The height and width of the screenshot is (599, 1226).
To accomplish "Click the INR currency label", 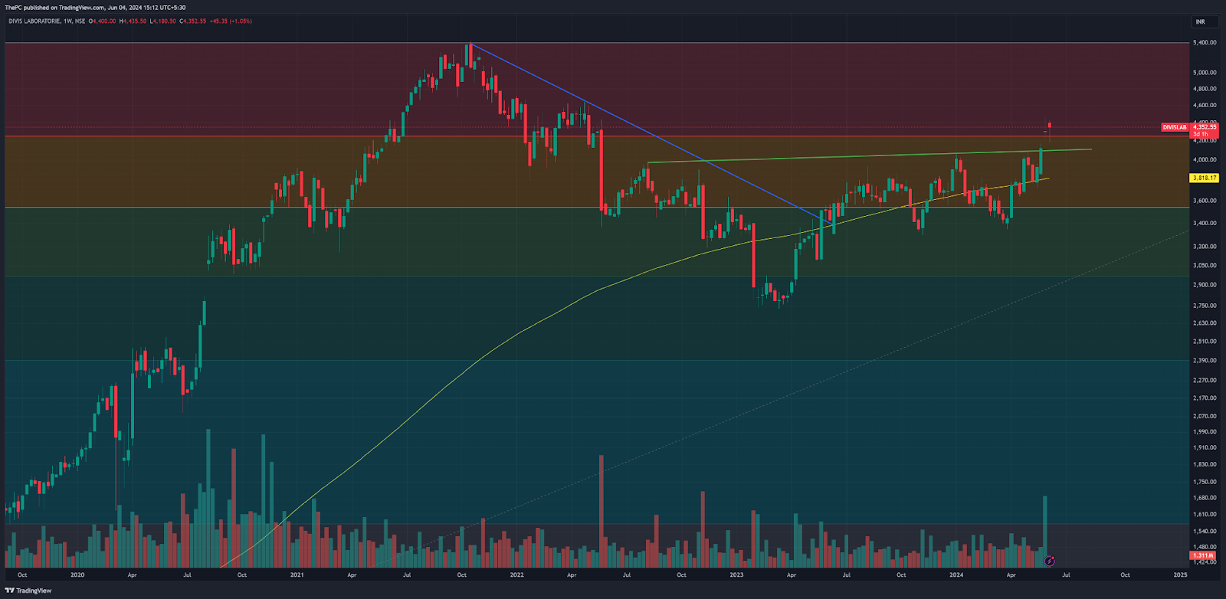I will coord(1200,21).
